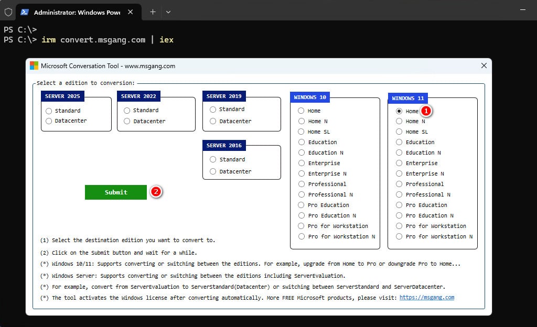Image resolution: width=537 pixels, height=327 pixels.
Task: Select Windows 10 Enterprise
Action: click(x=319, y=163)
